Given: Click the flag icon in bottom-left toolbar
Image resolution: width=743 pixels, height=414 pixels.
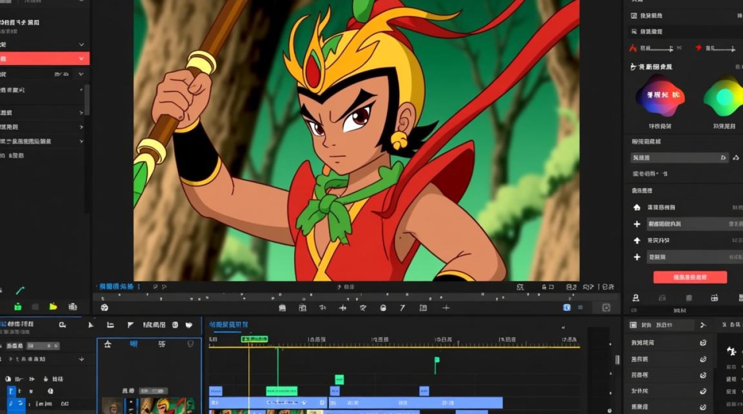Looking at the screenshot, I should (130, 325).
